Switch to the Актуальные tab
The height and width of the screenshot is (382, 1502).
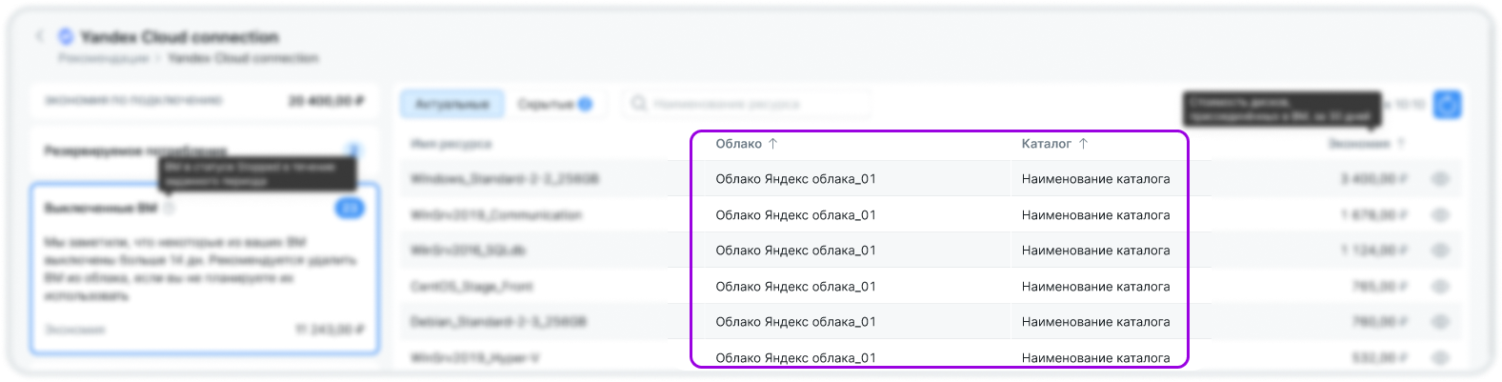[x=451, y=104]
